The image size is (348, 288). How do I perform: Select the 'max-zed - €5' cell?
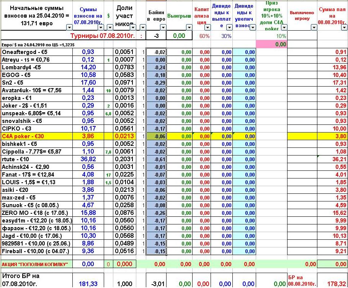coord(37,198)
